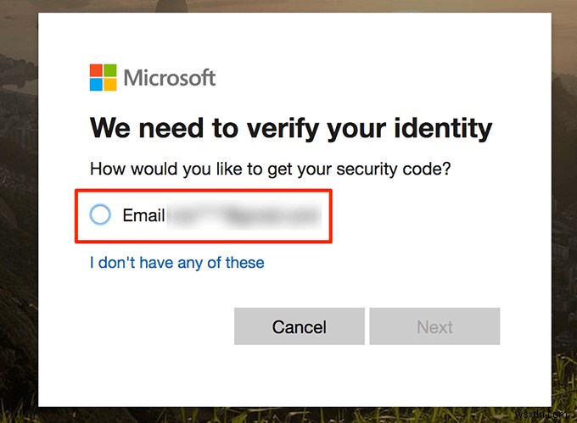Click the blue square in Microsoft logo
The width and height of the screenshot is (577, 423).
click(97, 84)
